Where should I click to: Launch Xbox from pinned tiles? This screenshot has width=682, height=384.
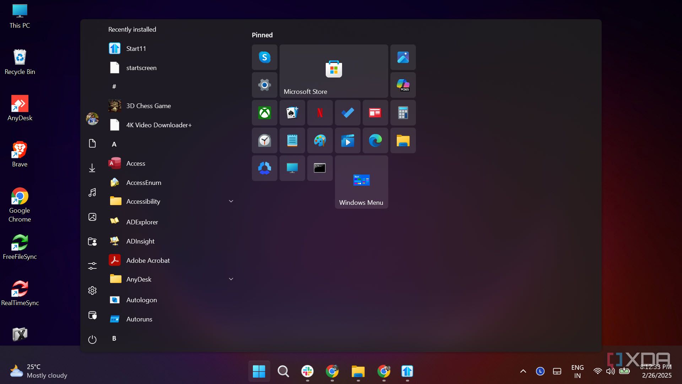click(x=264, y=113)
